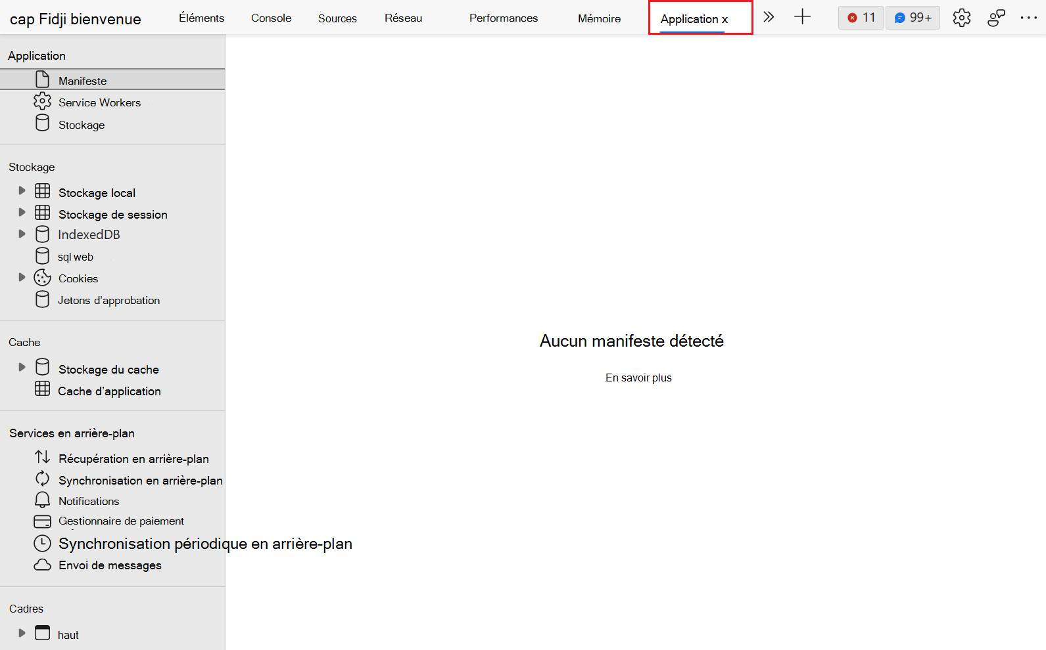Select Stockage de session entry
Screen dimensions: 1046x650
(112, 213)
